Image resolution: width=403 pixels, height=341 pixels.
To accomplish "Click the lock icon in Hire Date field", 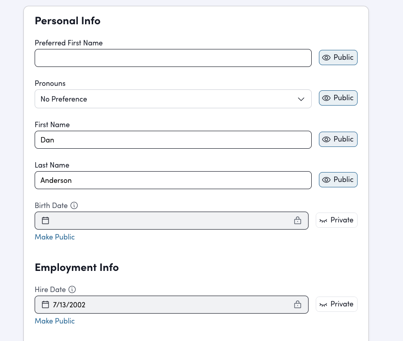I will (297, 305).
